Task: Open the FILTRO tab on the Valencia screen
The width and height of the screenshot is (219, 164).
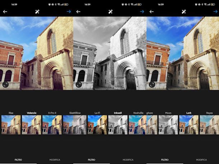Action: tap(18, 160)
